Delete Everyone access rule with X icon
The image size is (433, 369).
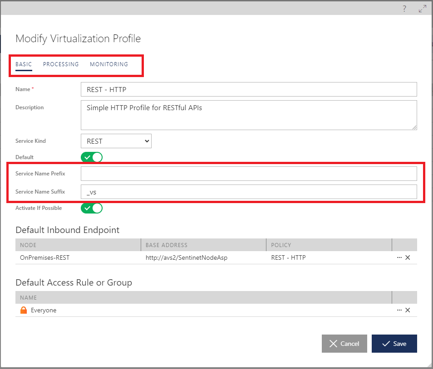(408, 310)
